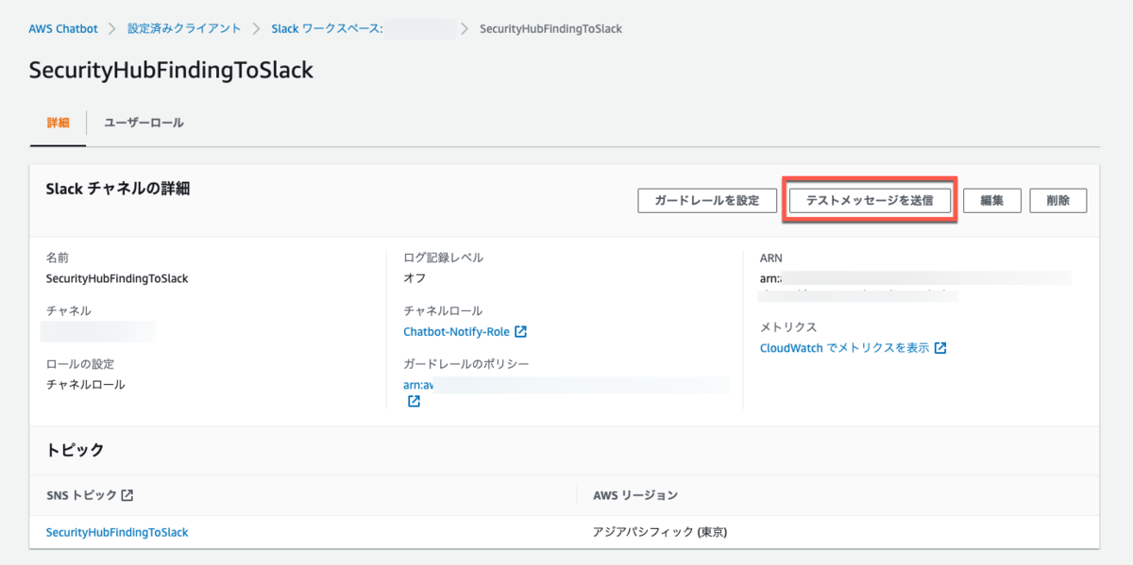Screen dimensions: 1133x565
Task: Send test message with テストメッセージを送信
Action: tap(870, 201)
